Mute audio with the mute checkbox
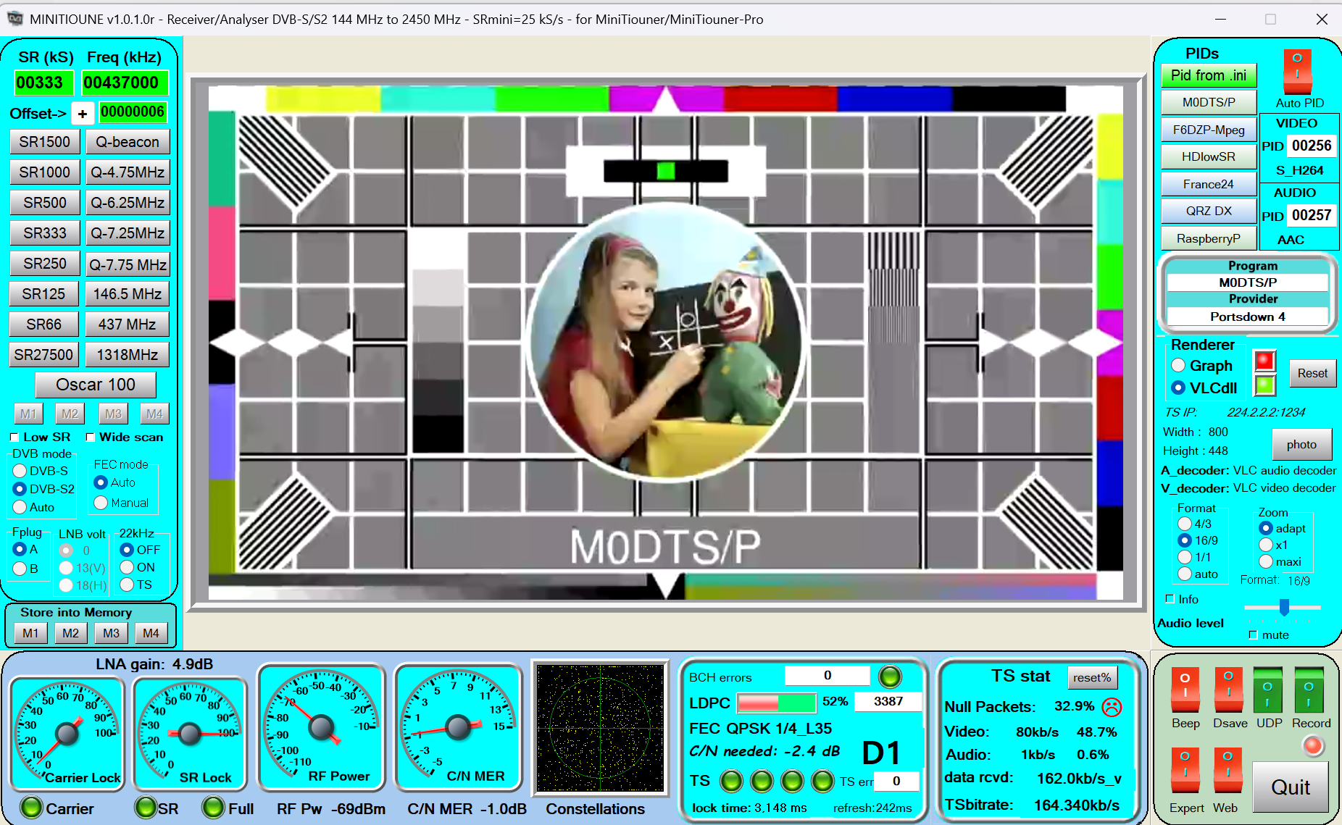The width and height of the screenshot is (1342, 825). click(x=1253, y=635)
